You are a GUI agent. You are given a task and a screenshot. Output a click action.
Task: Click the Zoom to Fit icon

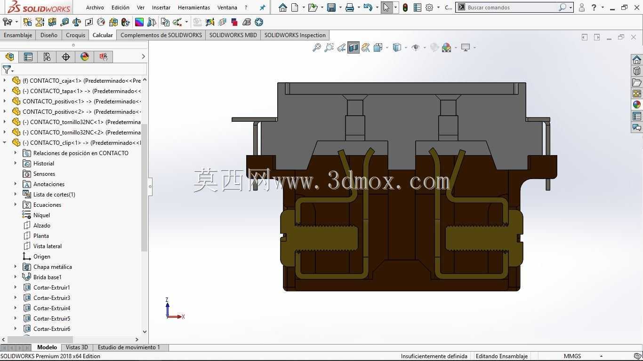point(317,47)
